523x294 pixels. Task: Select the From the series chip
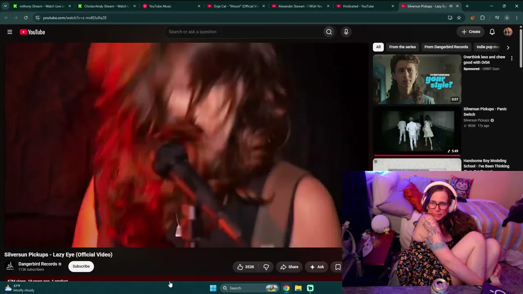402,47
